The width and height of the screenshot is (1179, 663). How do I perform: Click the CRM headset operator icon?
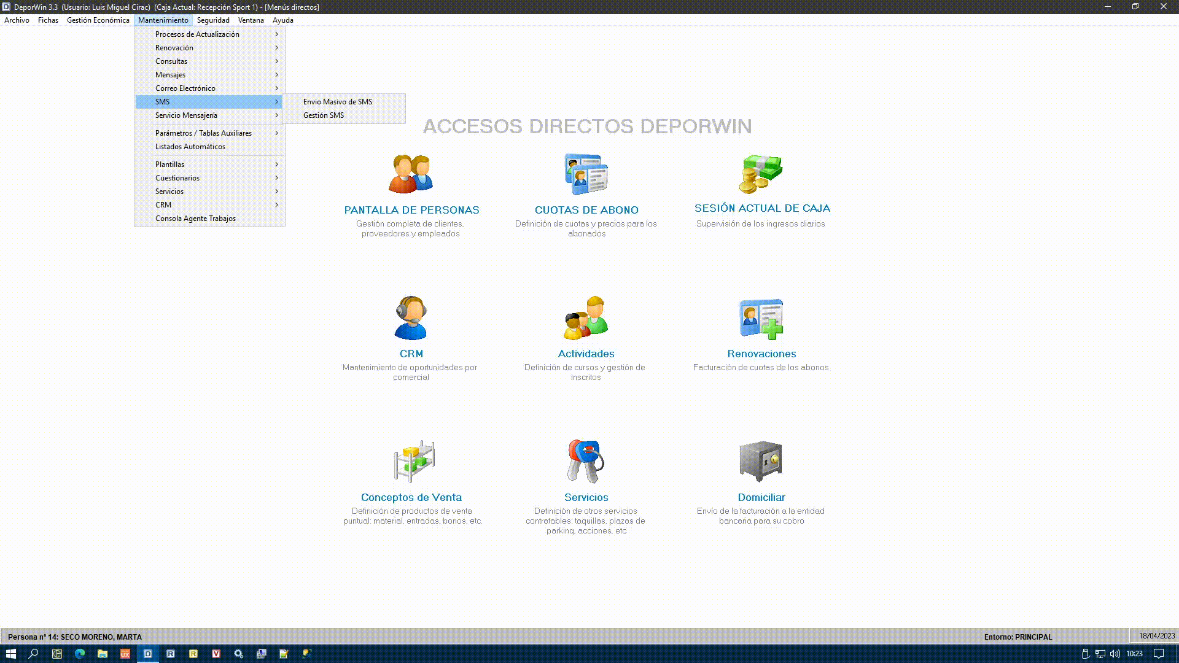click(x=411, y=318)
